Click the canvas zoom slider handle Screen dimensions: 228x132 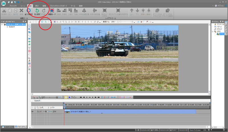120,22
